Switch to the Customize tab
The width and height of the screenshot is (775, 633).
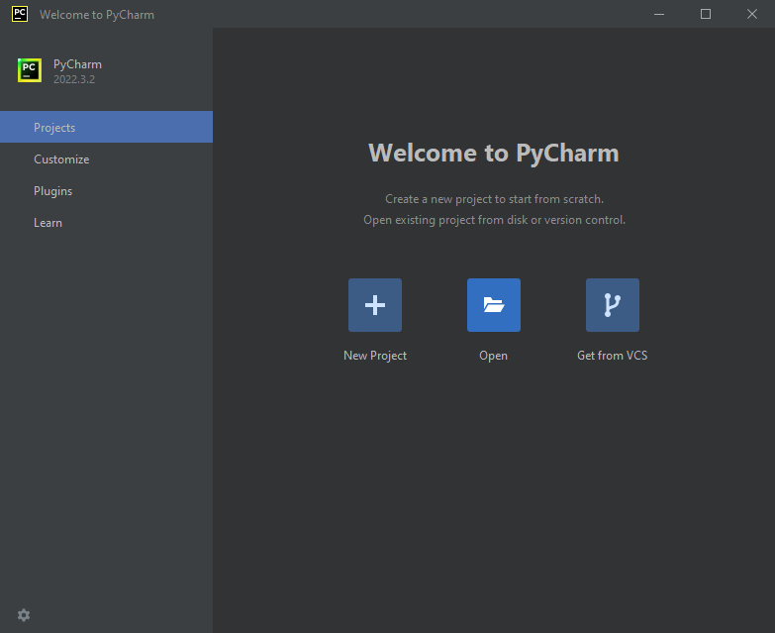point(106,159)
